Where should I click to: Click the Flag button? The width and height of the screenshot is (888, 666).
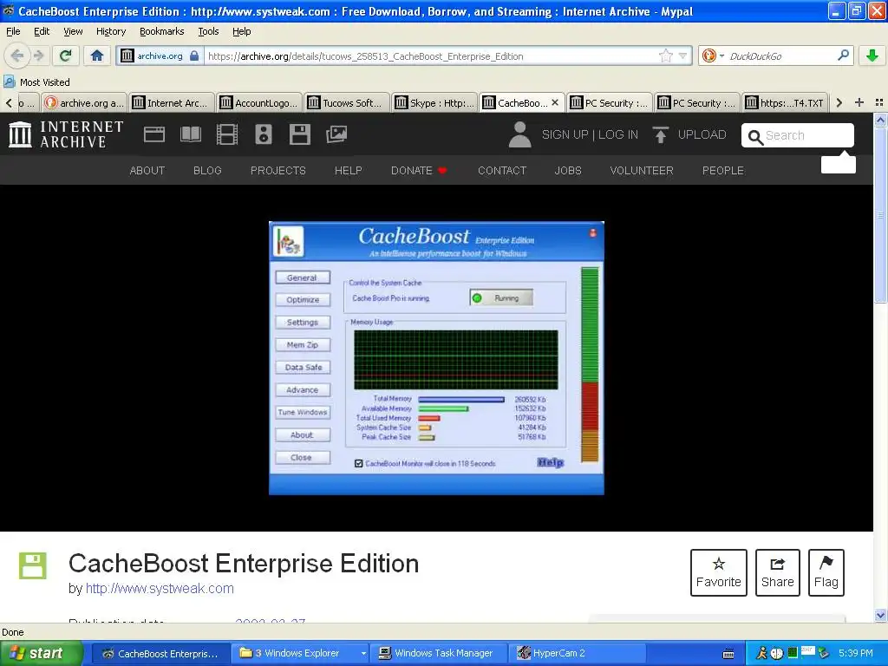(826, 572)
